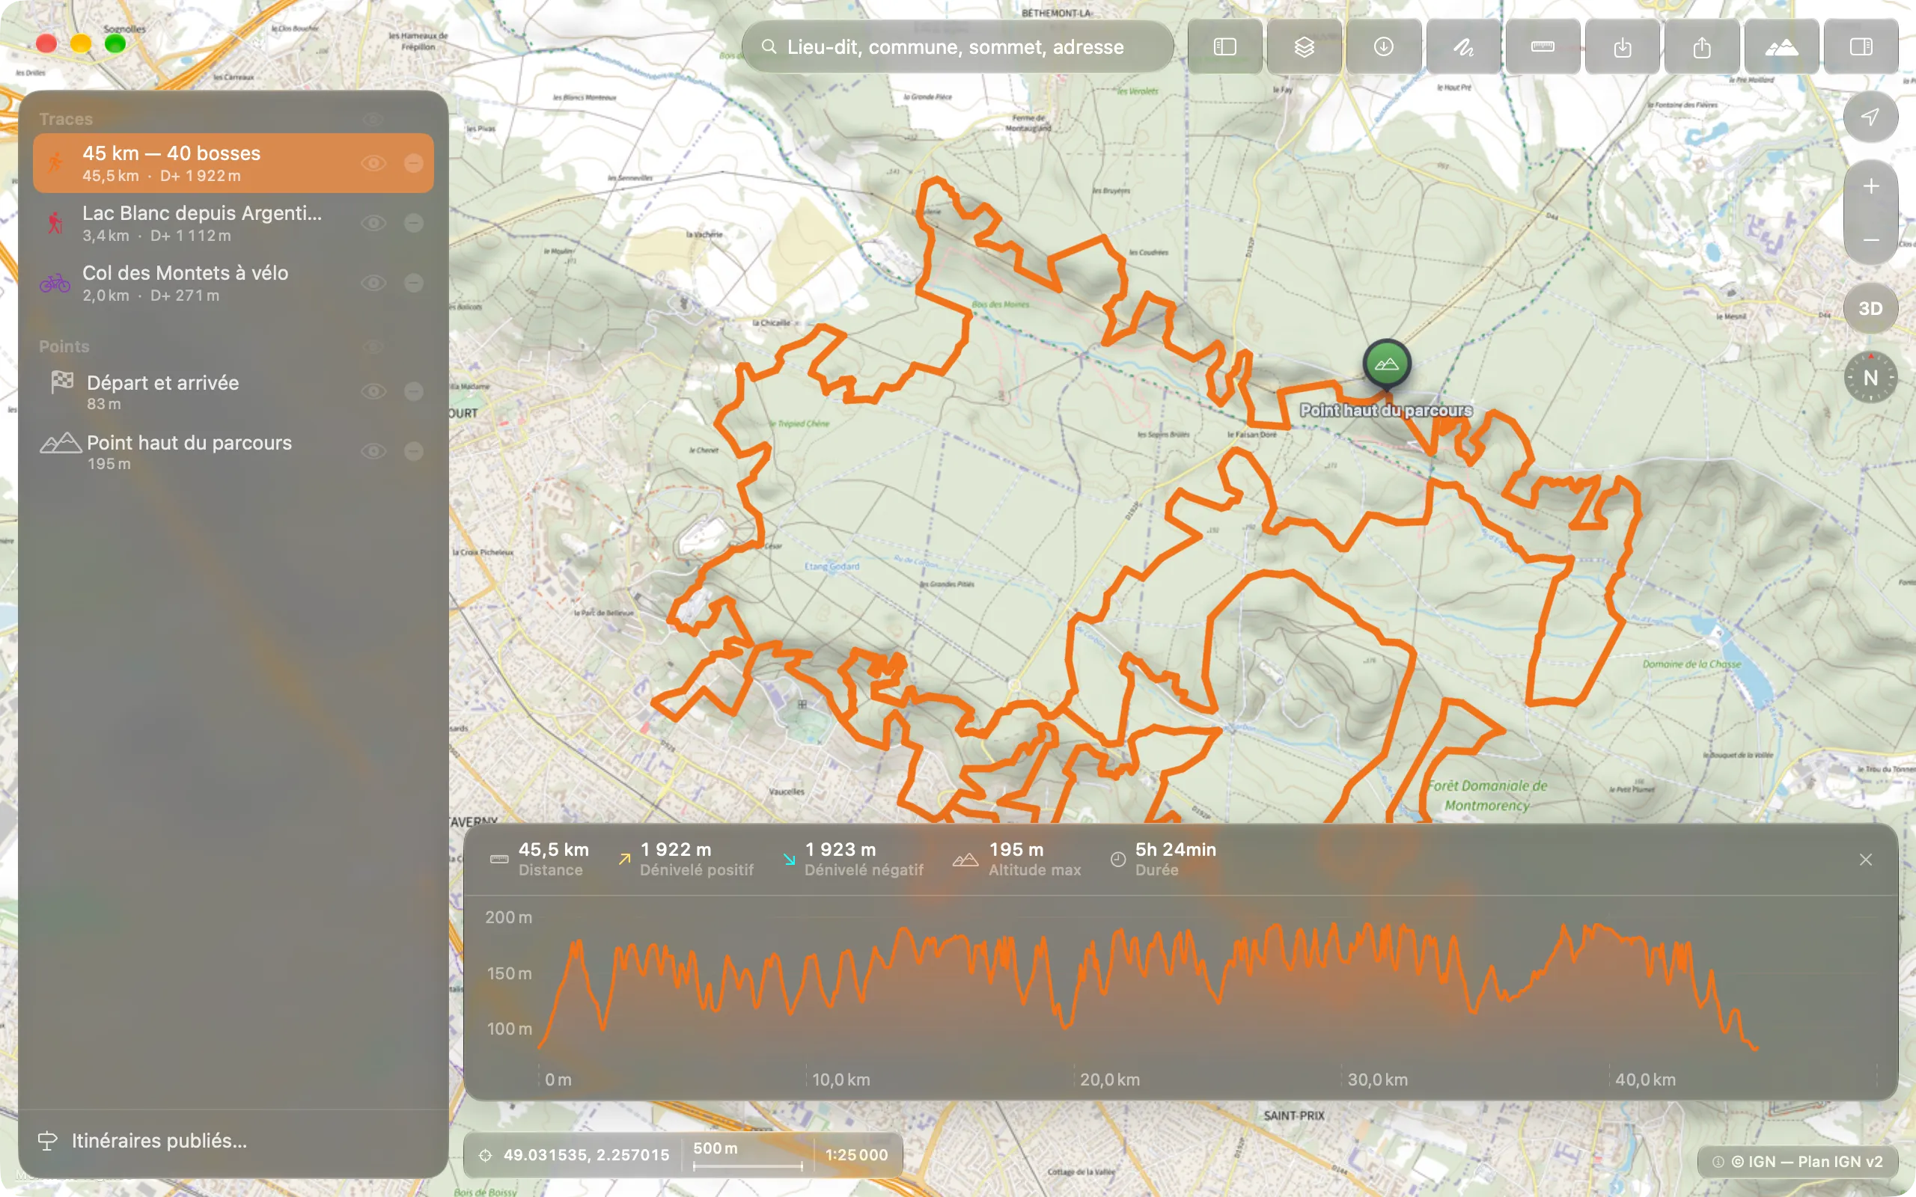Toggle visibility of Lac Blanc track
The width and height of the screenshot is (1916, 1197).
click(373, 223)
